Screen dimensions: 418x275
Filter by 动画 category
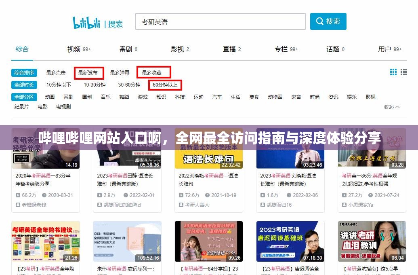coord(50,97)
